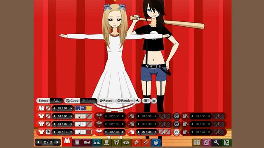This screenshot has height=148, width=264.
Task: Copy the current outfit settings
Action: (72, 101)
